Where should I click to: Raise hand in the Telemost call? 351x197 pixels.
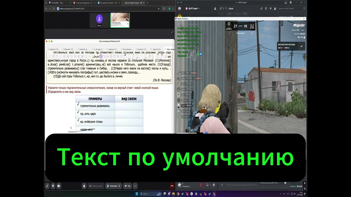[x=84, y=186]
